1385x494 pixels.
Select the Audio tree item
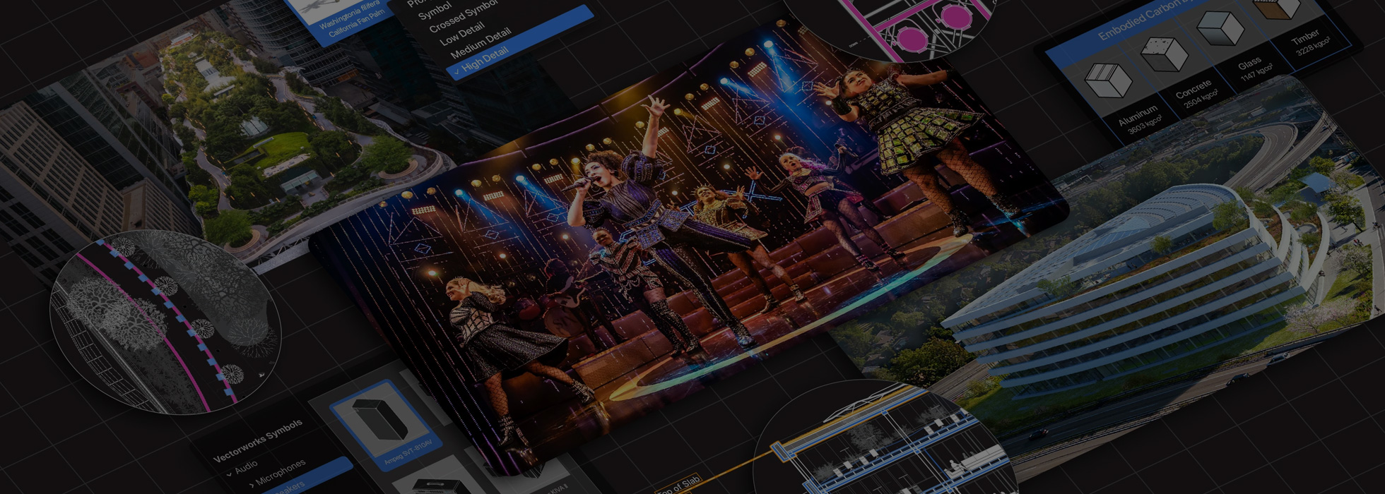tap(246, 467)
